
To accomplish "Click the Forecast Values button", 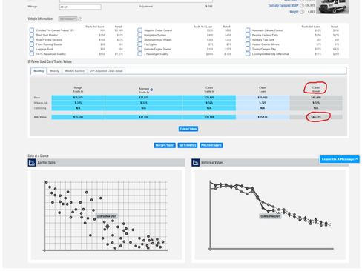I will tap(188, 129).
